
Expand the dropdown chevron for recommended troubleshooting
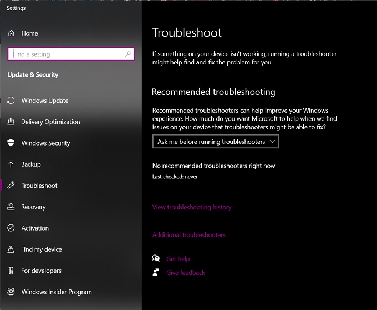272,142
